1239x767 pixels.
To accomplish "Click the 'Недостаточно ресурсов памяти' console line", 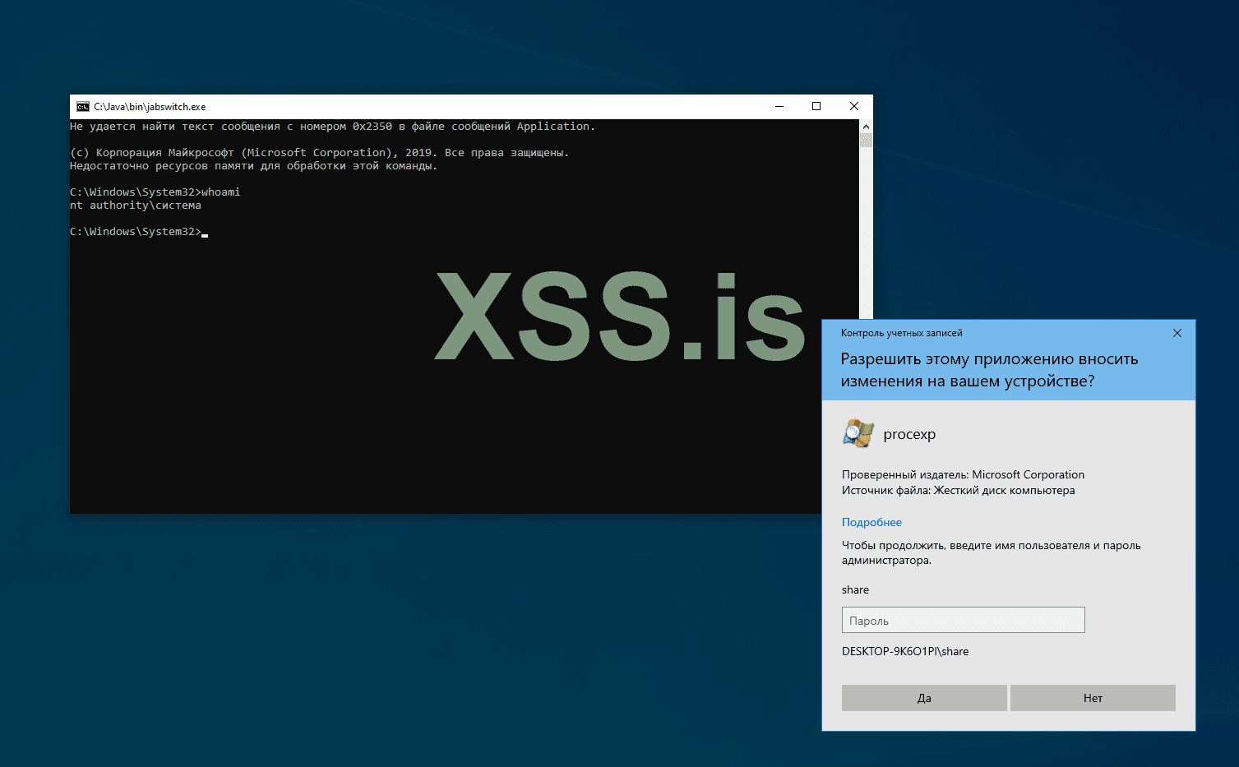I will pos(254,166).
